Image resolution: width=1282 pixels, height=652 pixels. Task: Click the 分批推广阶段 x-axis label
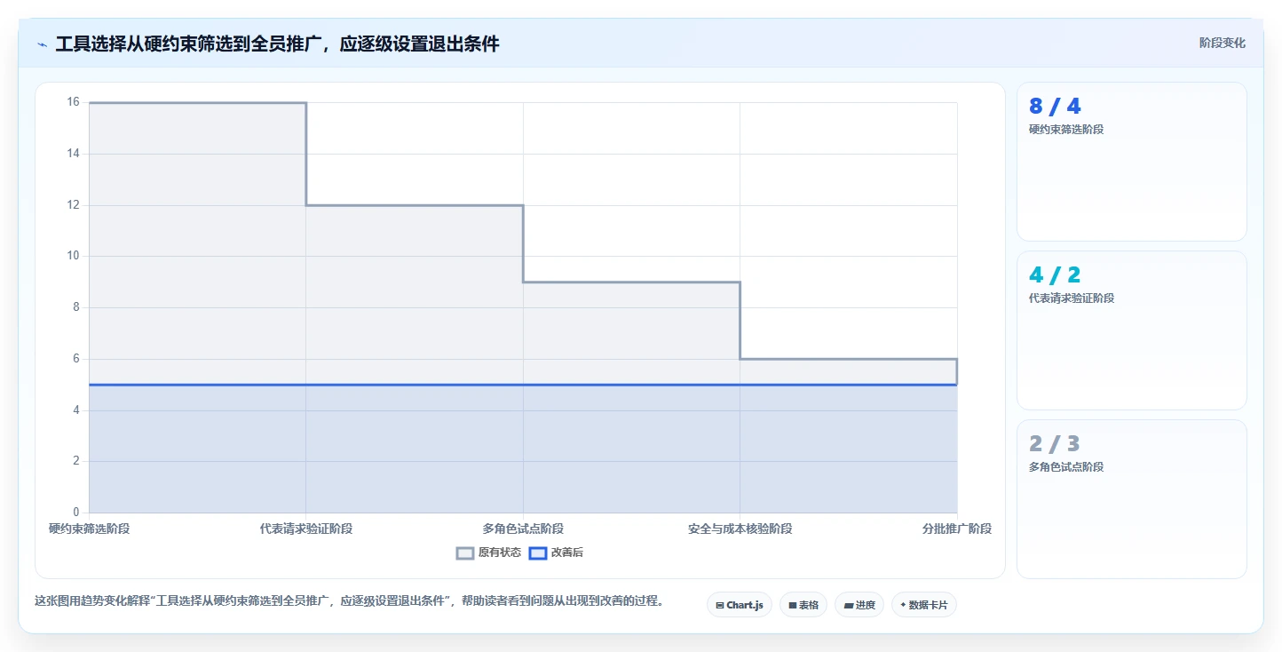pos(957,529)
